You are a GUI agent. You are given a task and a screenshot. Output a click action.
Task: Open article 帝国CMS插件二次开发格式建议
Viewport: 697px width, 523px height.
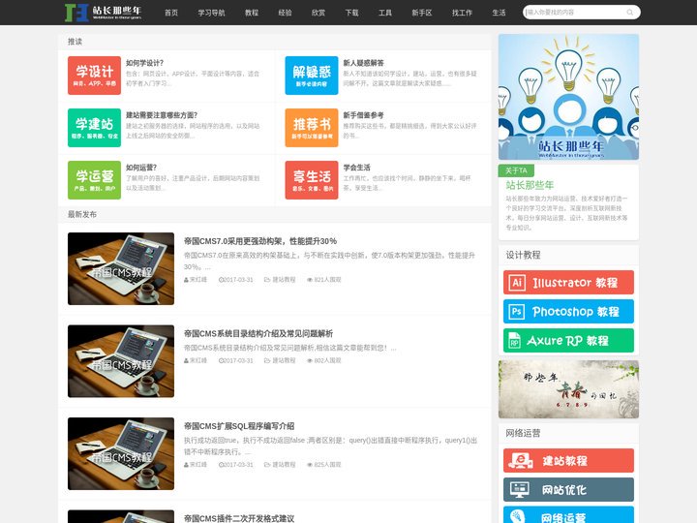click(x=239, y=518)
